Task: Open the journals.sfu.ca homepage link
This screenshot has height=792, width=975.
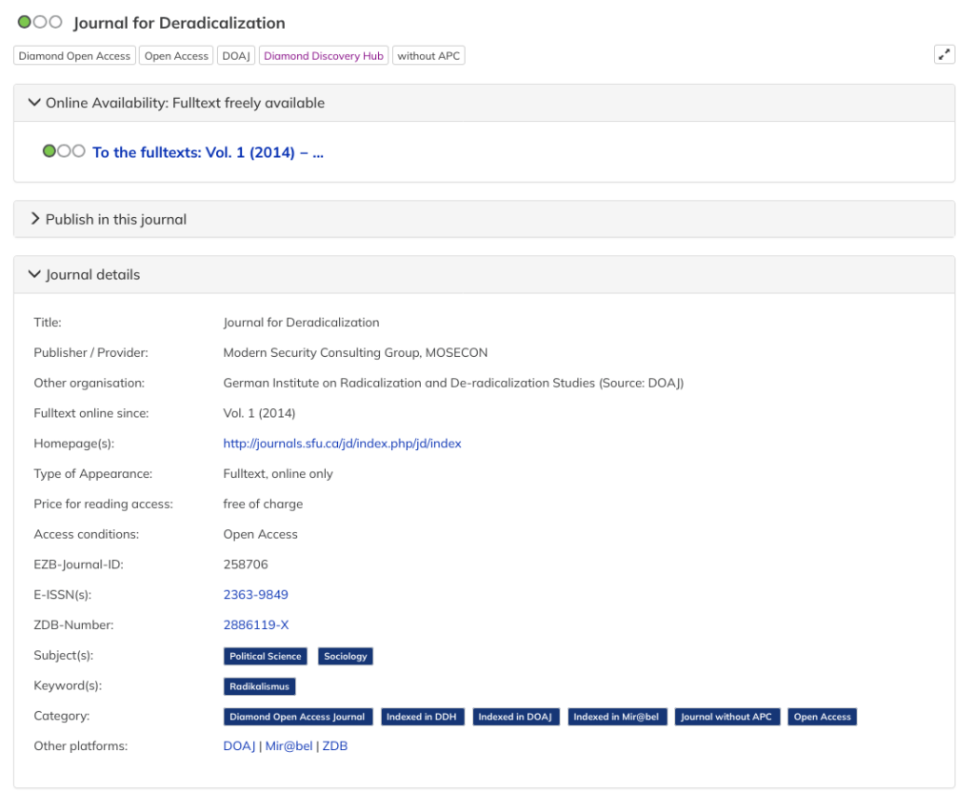Action: pyautogui.click(x=342, y=443)
